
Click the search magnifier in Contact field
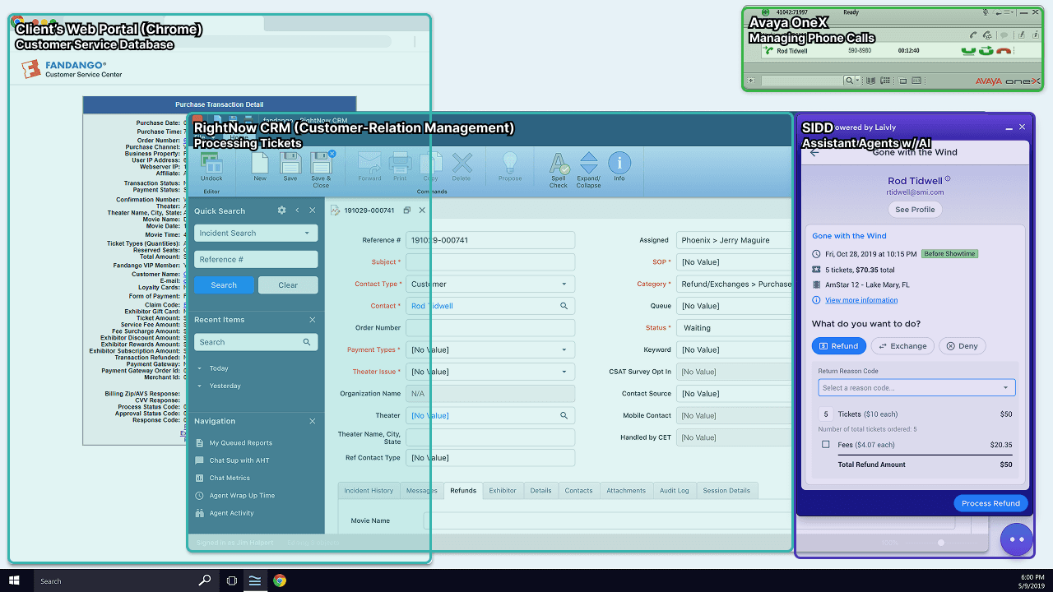coord(564,306)
